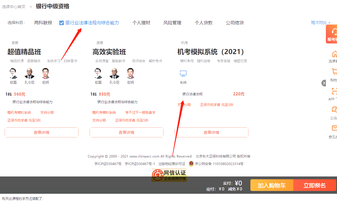This screenshot has width=337, height=201.
Task: Click teacher 赵磊's avatar thumbnail
Action: (13, 73)
